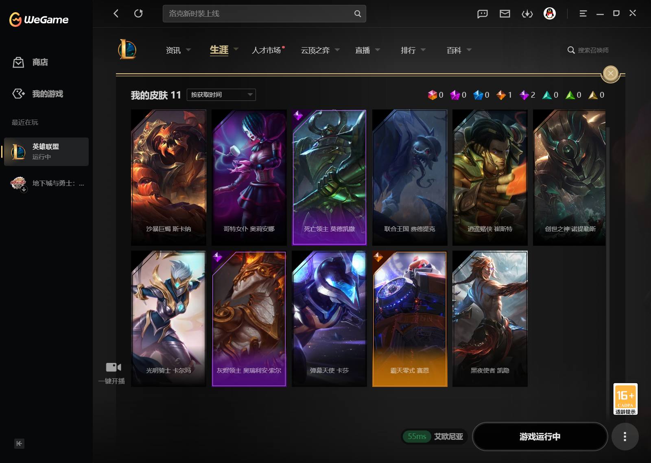Viewport: 651px width, 463px height.
Task: Select 地下城与勇士 in recently played list
Action: click(46, 183)
